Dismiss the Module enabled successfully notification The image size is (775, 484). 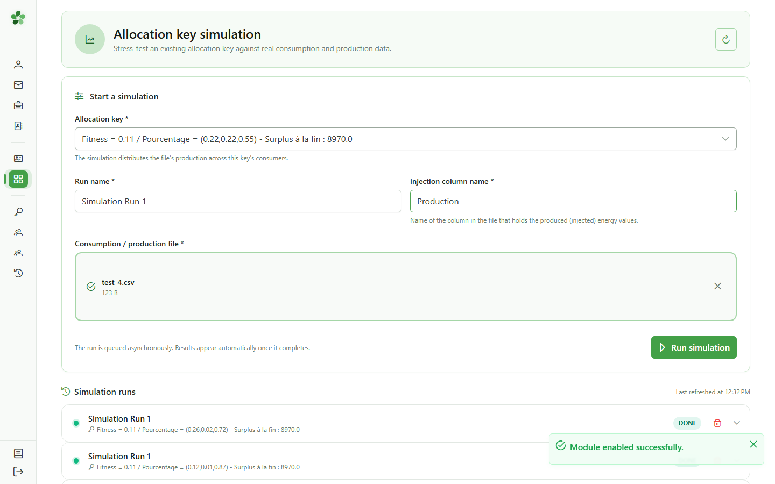tap(753, 444)
